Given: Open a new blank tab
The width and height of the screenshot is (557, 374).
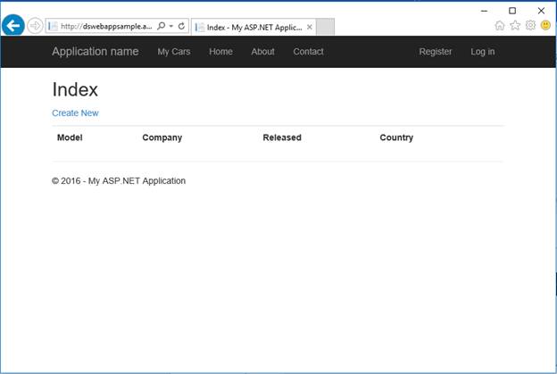Looking at the screenshot, I should click(x=326, y=27).
